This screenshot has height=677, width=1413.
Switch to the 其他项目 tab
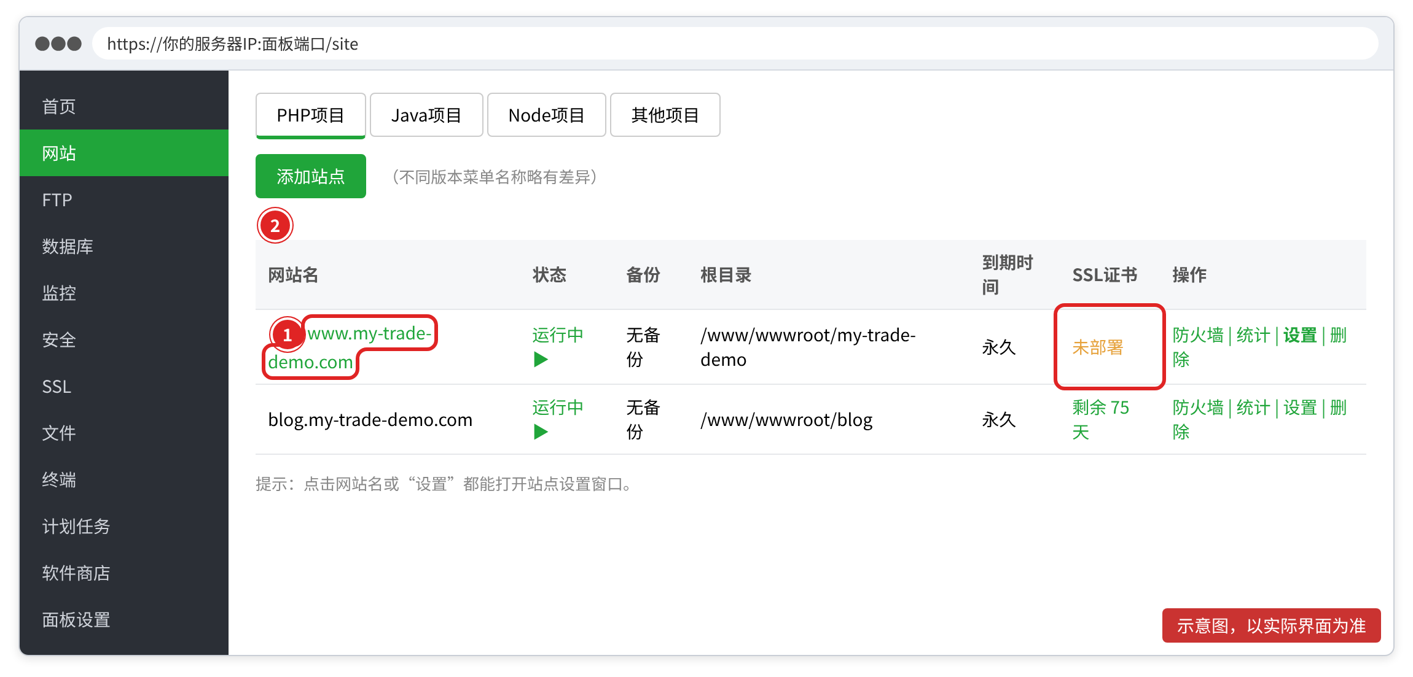pyautogui.click(x=665, y=115)
